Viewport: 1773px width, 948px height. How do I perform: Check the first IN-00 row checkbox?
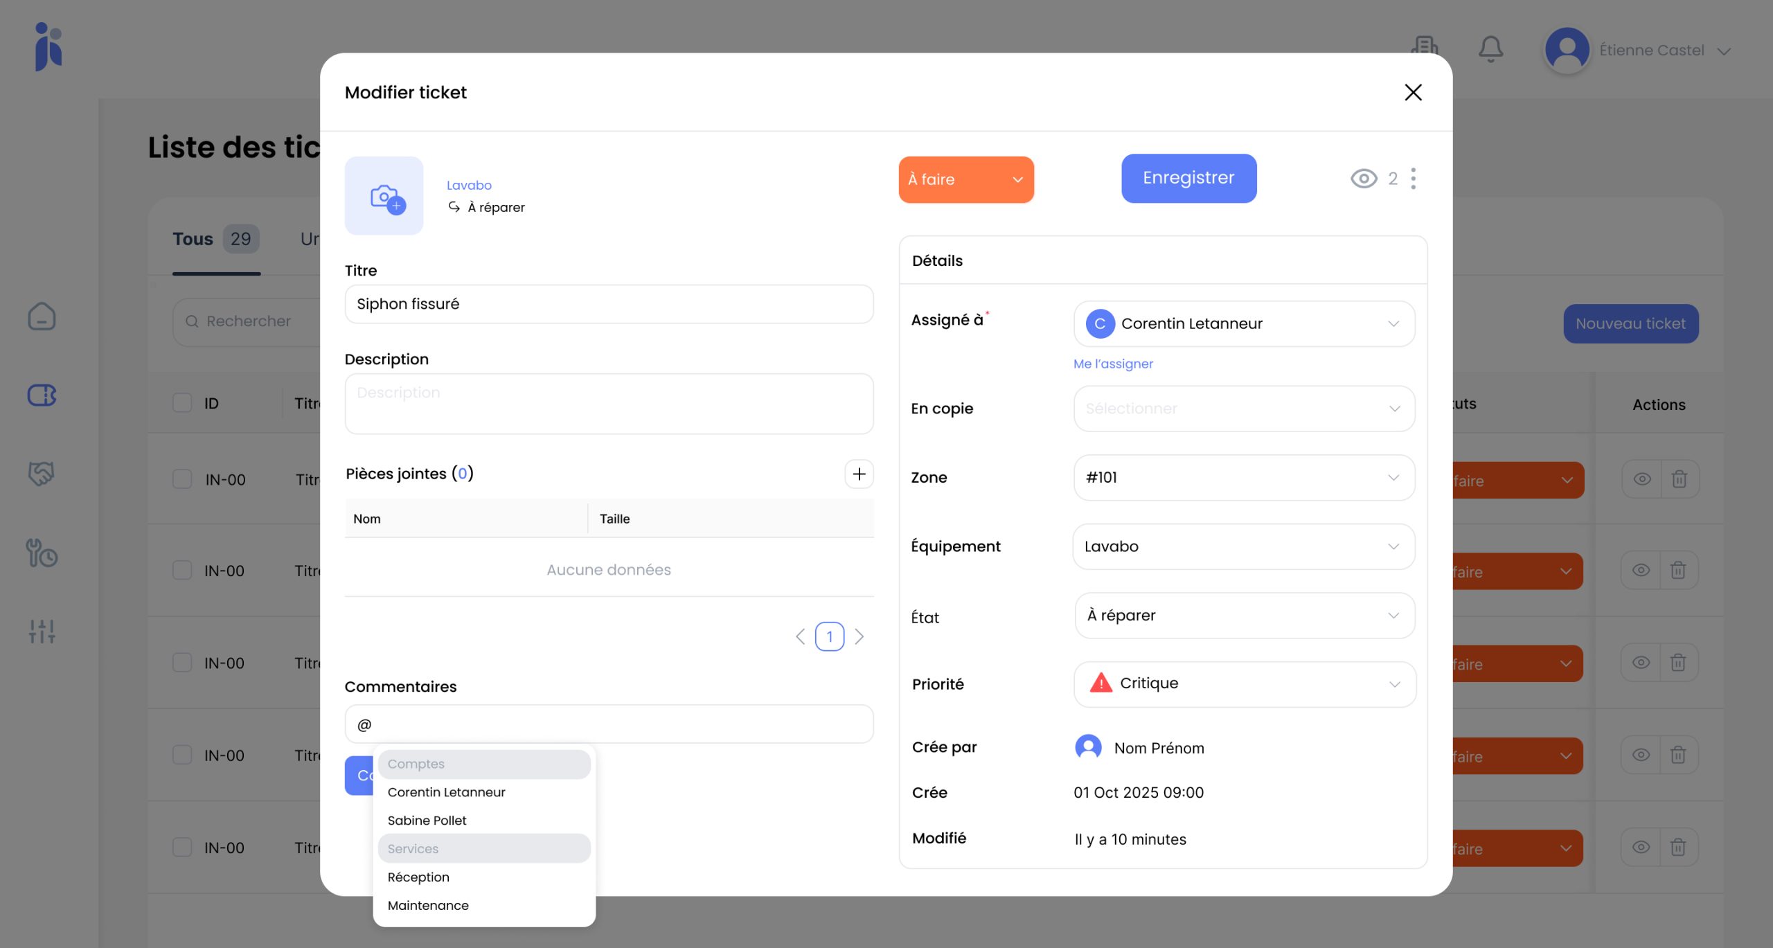[x=182, y=479]
